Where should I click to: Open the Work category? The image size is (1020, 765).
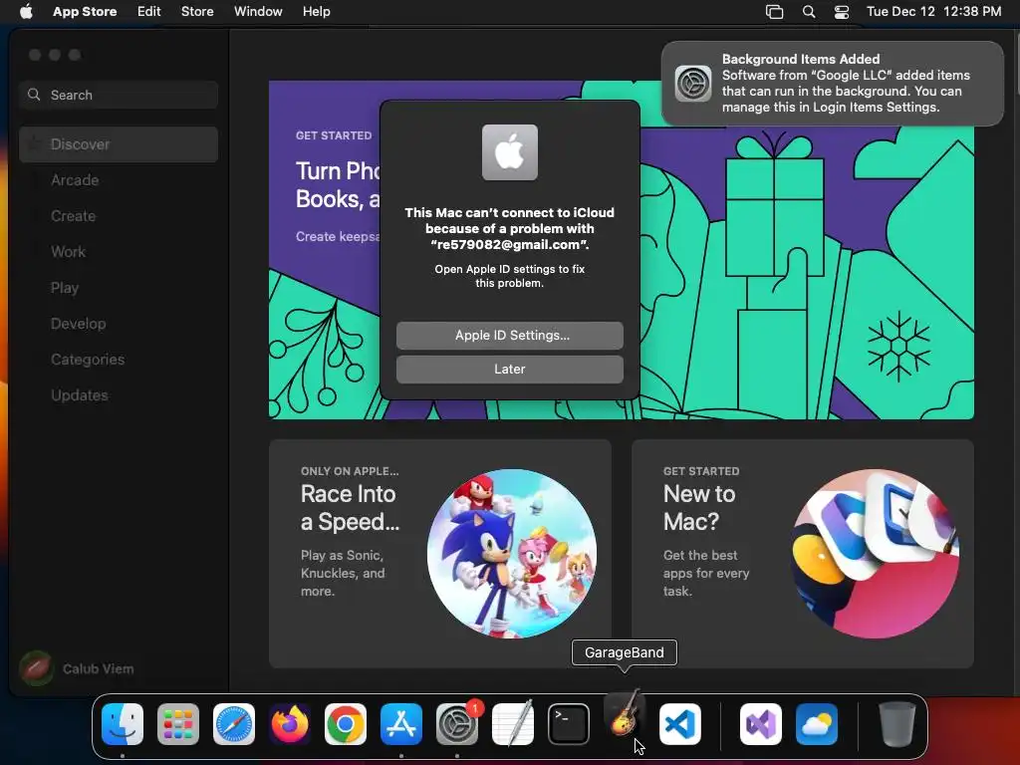tap(119, 252)
